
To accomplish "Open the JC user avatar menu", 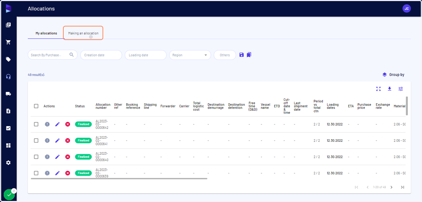I will tap(407, 9).
